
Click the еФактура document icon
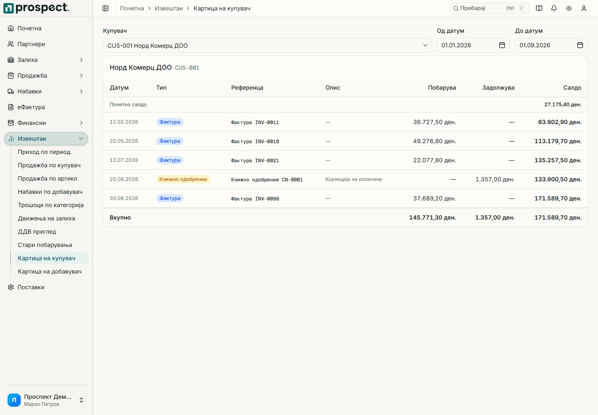tap(11, 107)
